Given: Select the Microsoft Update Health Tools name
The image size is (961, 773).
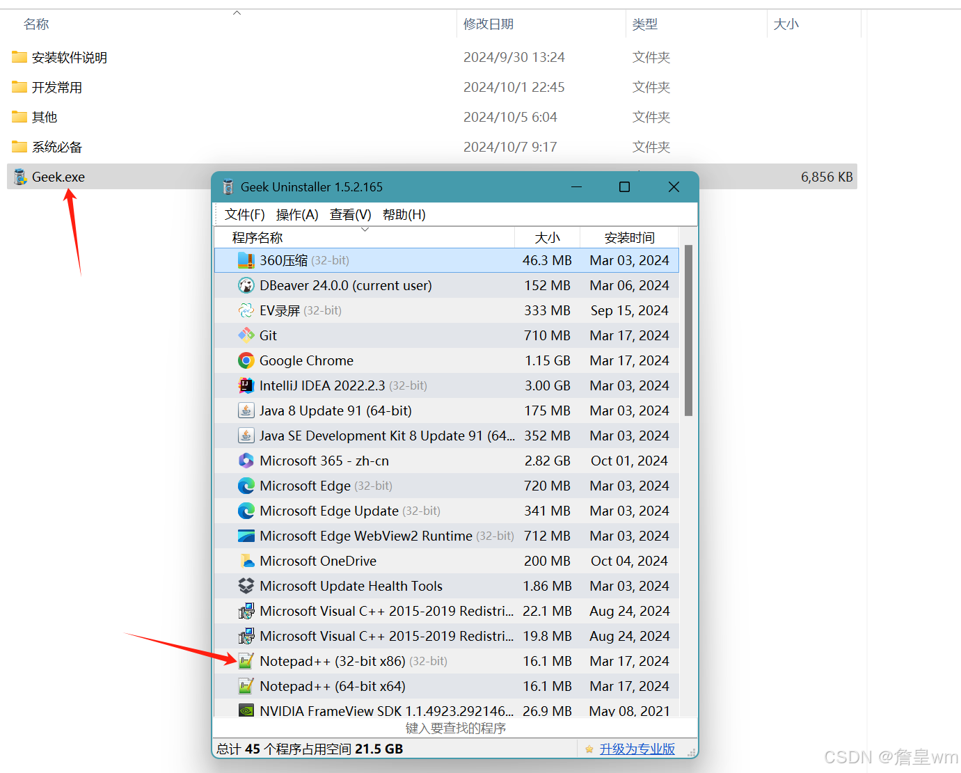Looking at the screenshot, I should pyautogui.click(x=351, y=586).
